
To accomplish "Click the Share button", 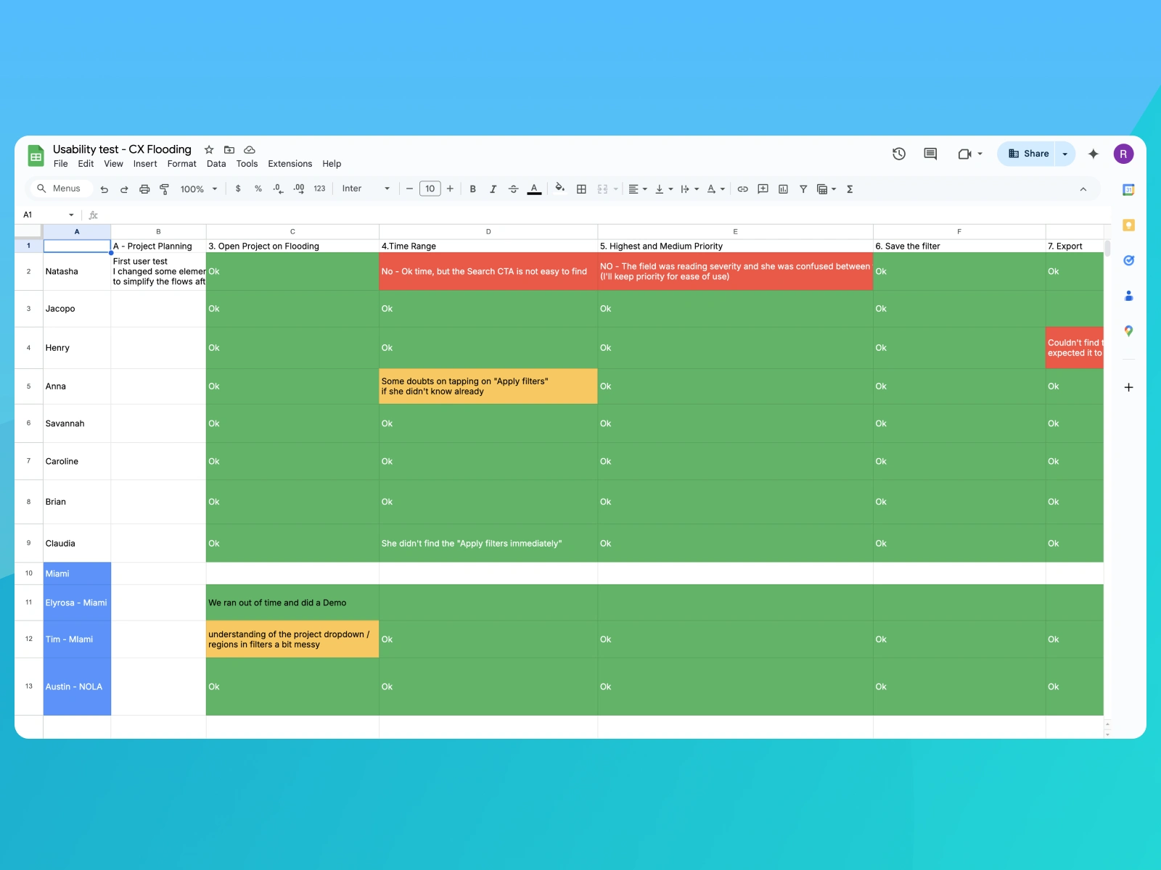I will point(1026,154).
